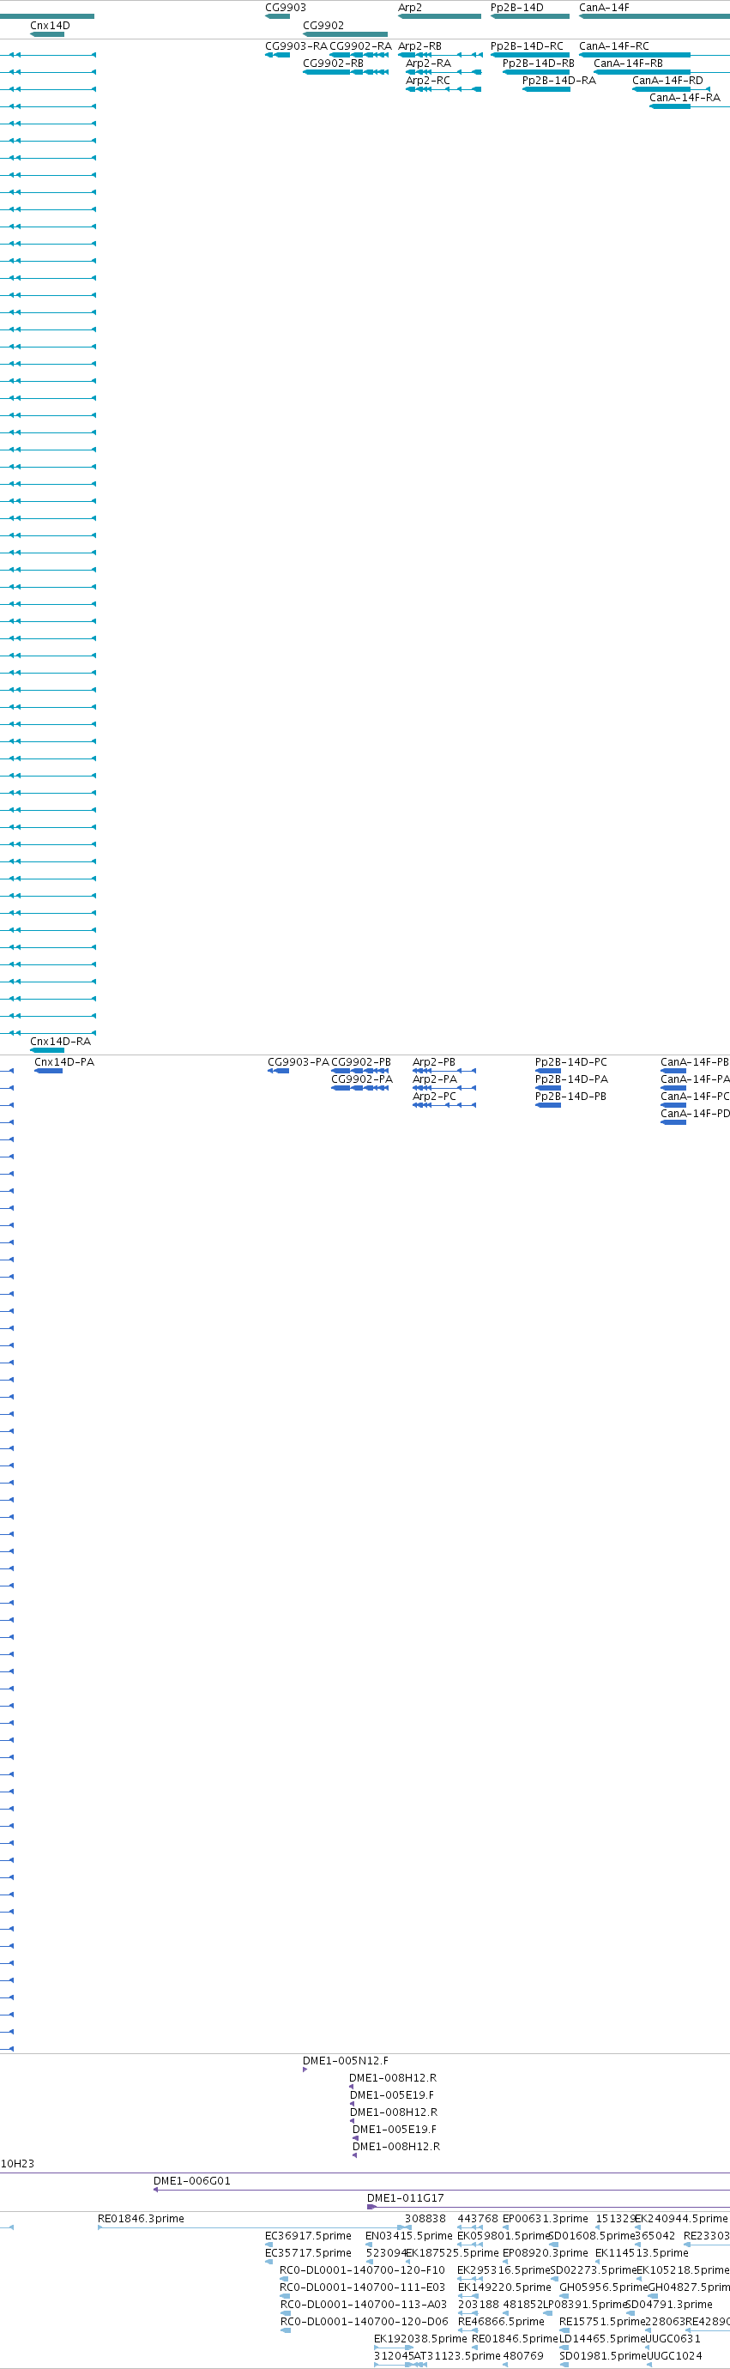Click the RE01846.3prime EST label
This screenshot has height=2369, width=730.
tap(141, 2219)
